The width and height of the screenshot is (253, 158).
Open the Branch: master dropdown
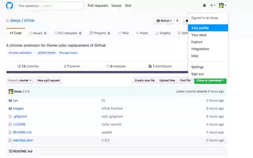20,81
